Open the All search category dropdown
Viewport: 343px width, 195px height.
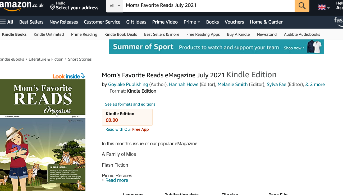[x=115, y=6]
